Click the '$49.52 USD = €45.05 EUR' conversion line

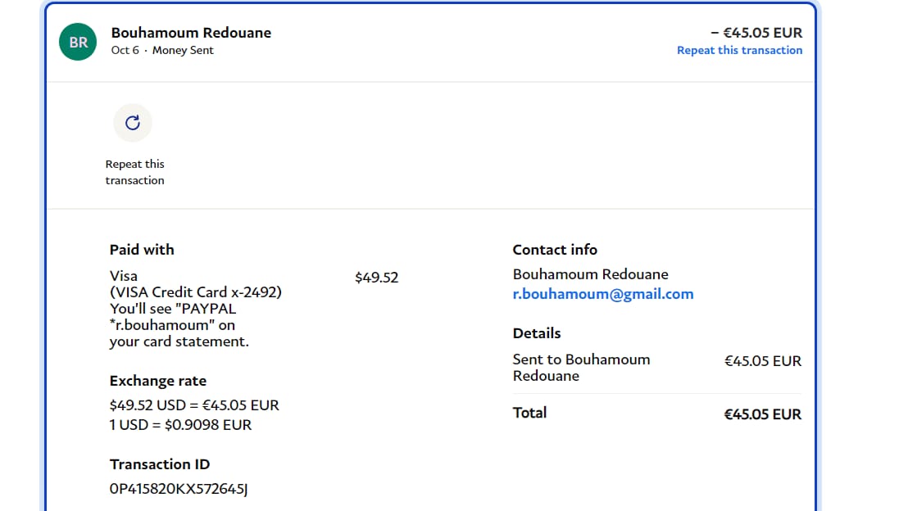(x=194, y=405)
